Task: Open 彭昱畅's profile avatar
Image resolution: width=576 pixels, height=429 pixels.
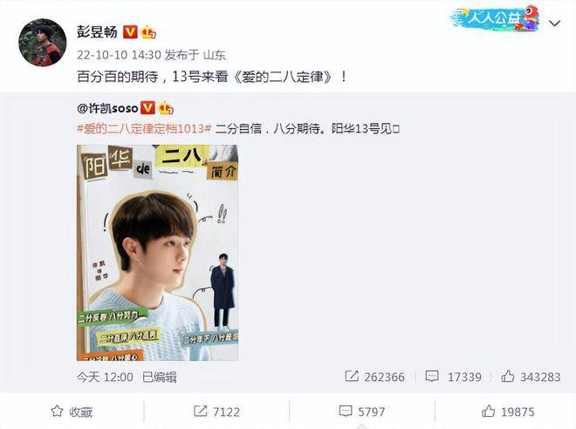Action: click(x=43, y=43)
